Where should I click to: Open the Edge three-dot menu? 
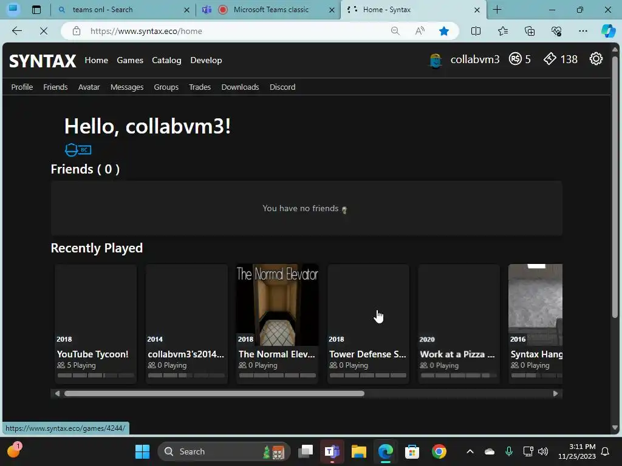tap(583, 31)
